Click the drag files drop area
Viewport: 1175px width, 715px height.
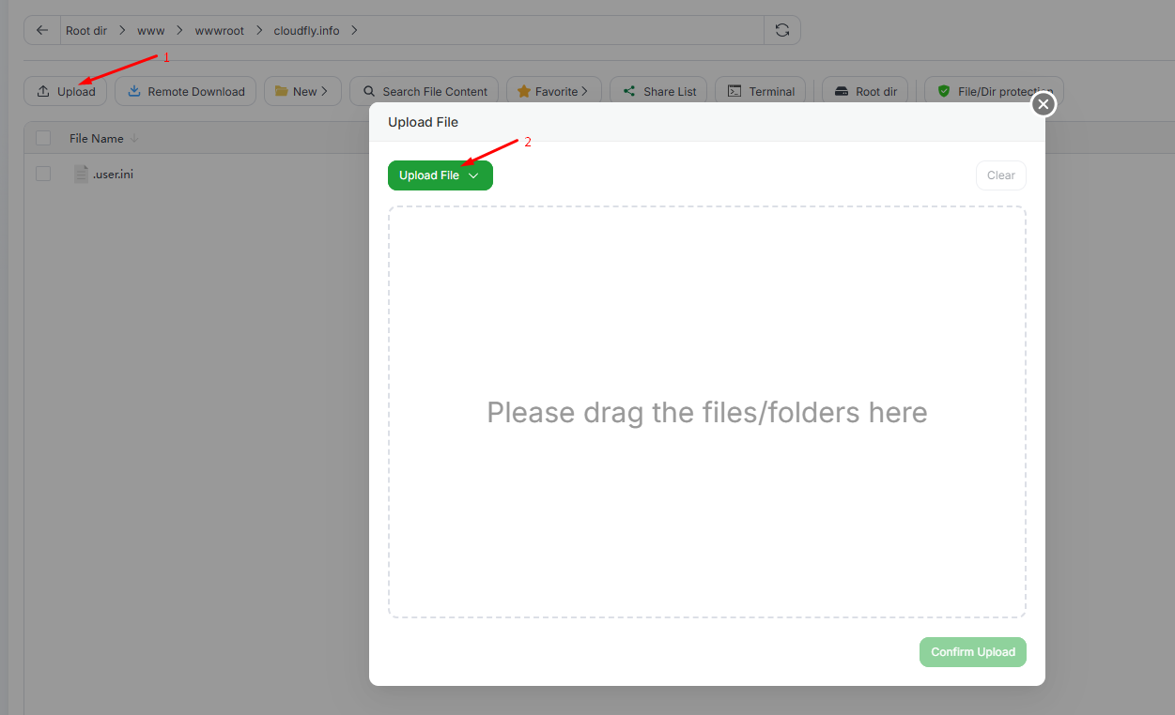click(706, 412)
